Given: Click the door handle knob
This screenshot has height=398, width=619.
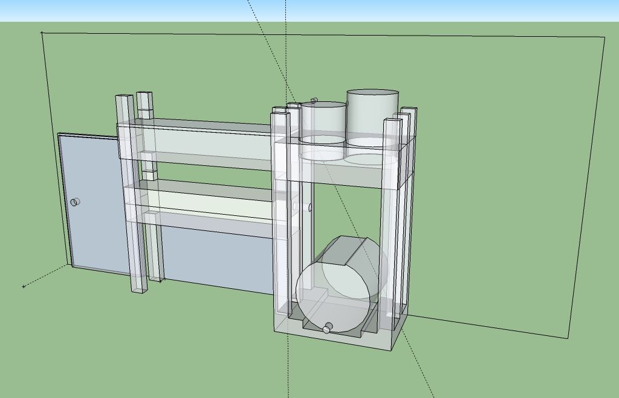Looking at the screenshot, I should [x=75, y=201].
